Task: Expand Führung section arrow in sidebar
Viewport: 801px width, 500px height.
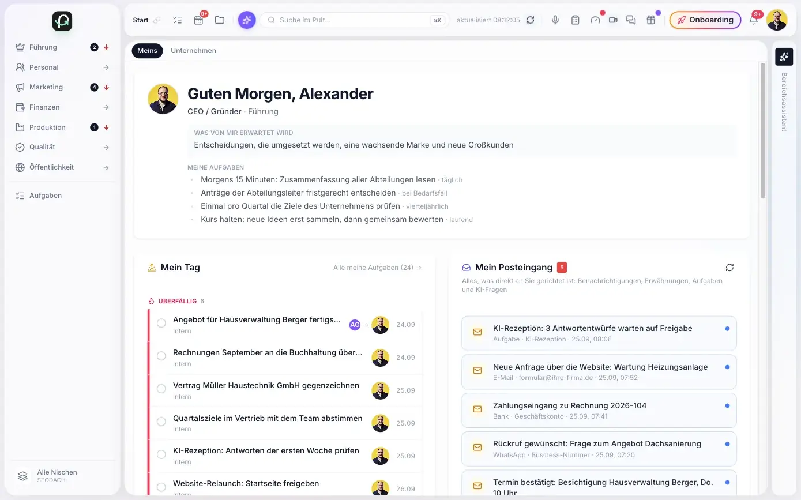Action: click(x=106, y=47)
